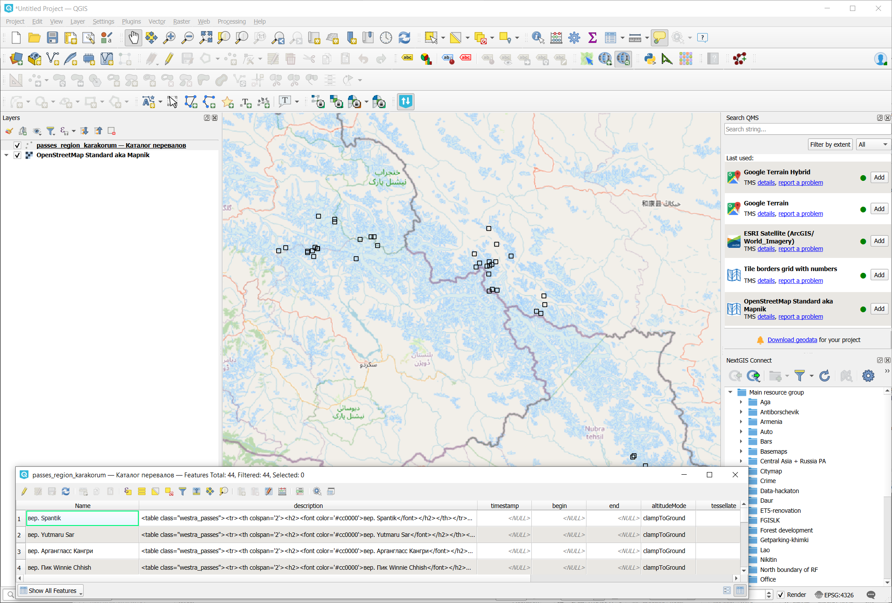Open Processing Toolbox gear icon
The image size is (892, 603).
coord(574,38)
